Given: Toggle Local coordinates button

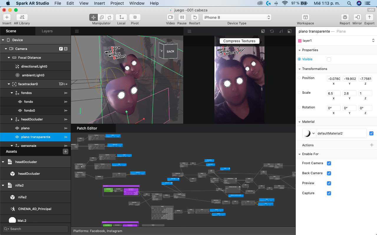Looking at the screenshot, I should click(x=121, y=17).
